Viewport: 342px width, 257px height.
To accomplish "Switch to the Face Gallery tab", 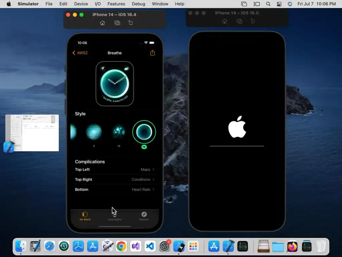I will [115, 216].
